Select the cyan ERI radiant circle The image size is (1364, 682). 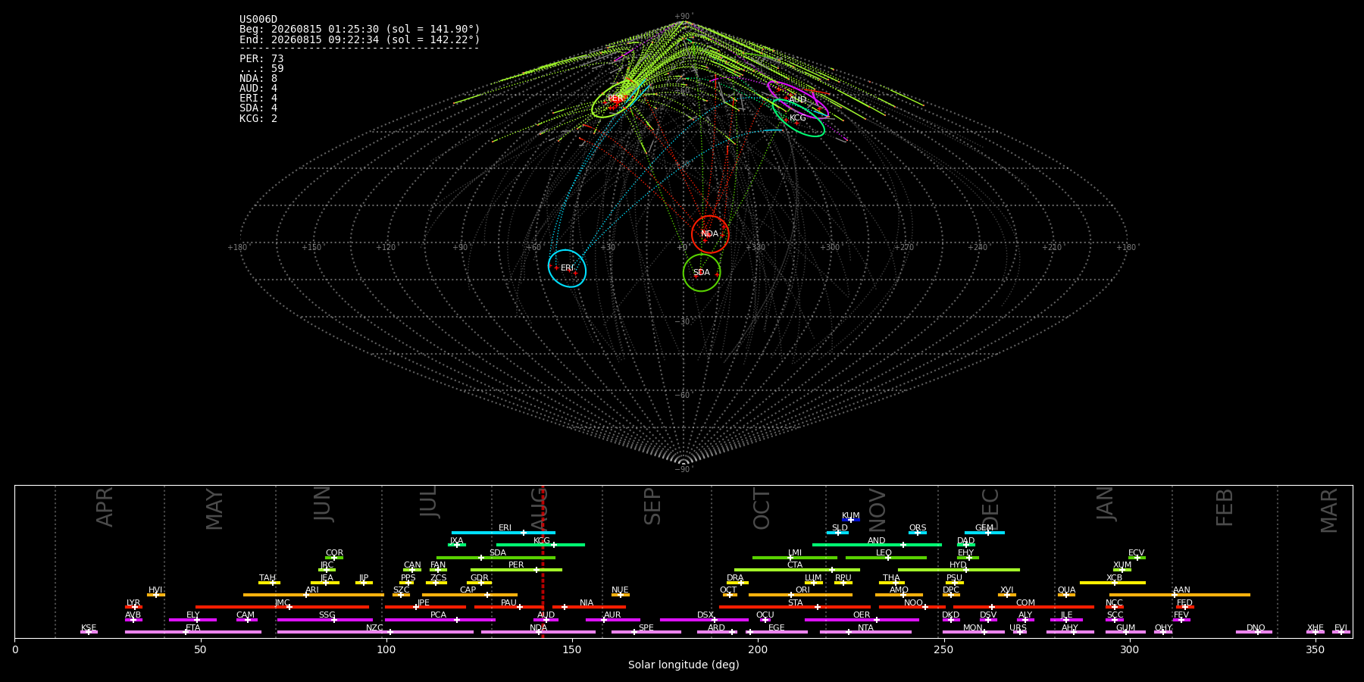click(x=567, y=268)
